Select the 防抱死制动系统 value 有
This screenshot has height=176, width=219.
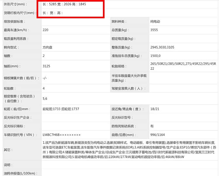pos(152,126)
